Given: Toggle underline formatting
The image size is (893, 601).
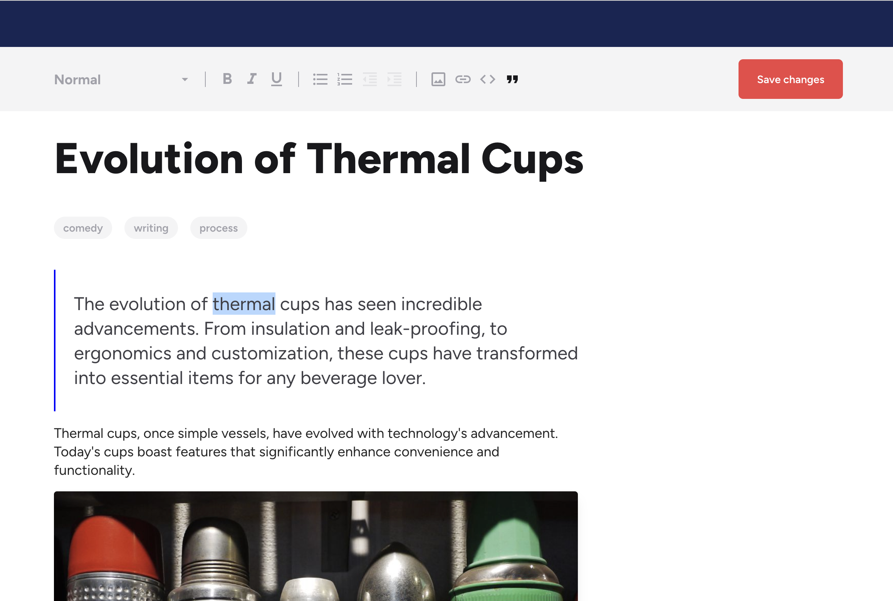Looking at the screenshot, I should click(276, 79).
